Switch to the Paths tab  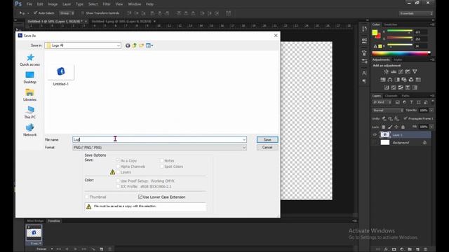[x=406, y=96]
